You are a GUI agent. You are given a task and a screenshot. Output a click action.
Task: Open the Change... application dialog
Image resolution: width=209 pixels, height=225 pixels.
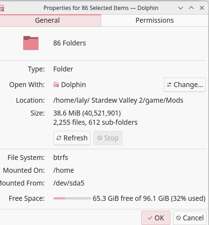(x=185, y=85)
